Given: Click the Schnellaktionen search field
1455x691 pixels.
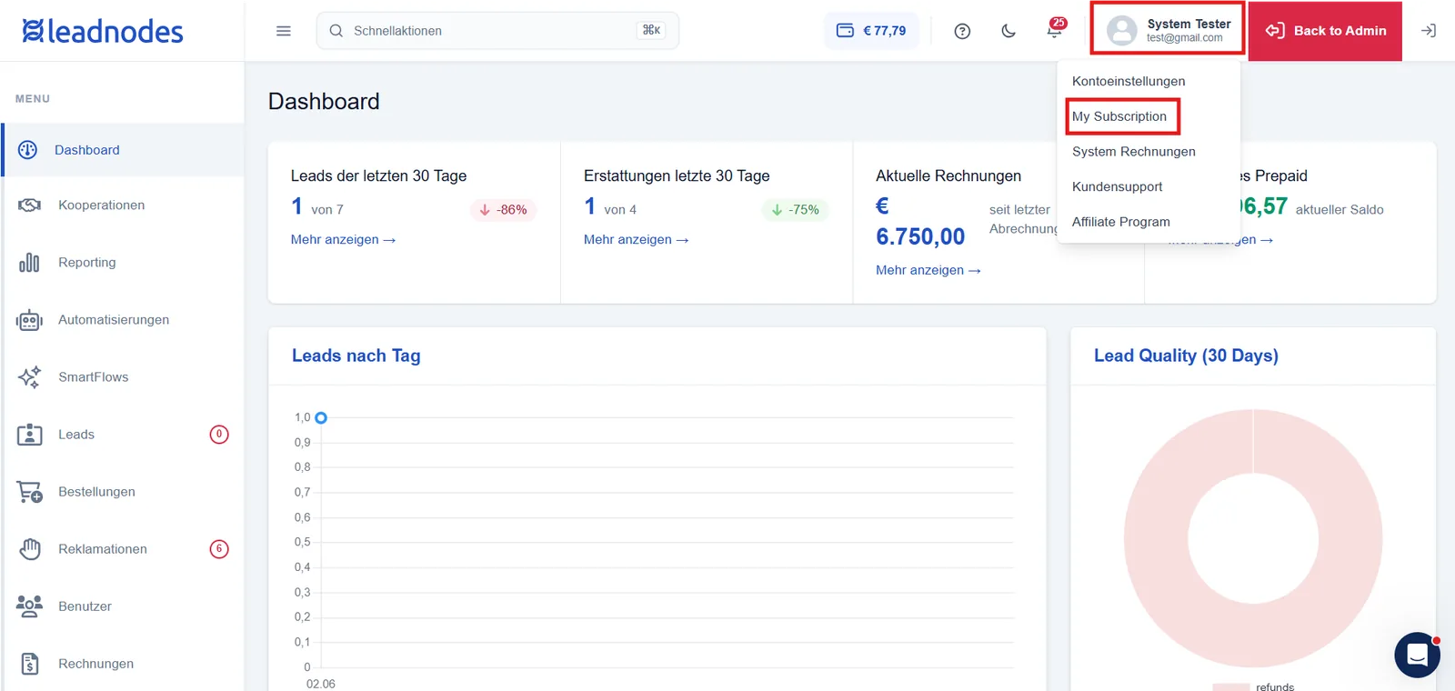Looking at the screenshot, I should 497,31.
